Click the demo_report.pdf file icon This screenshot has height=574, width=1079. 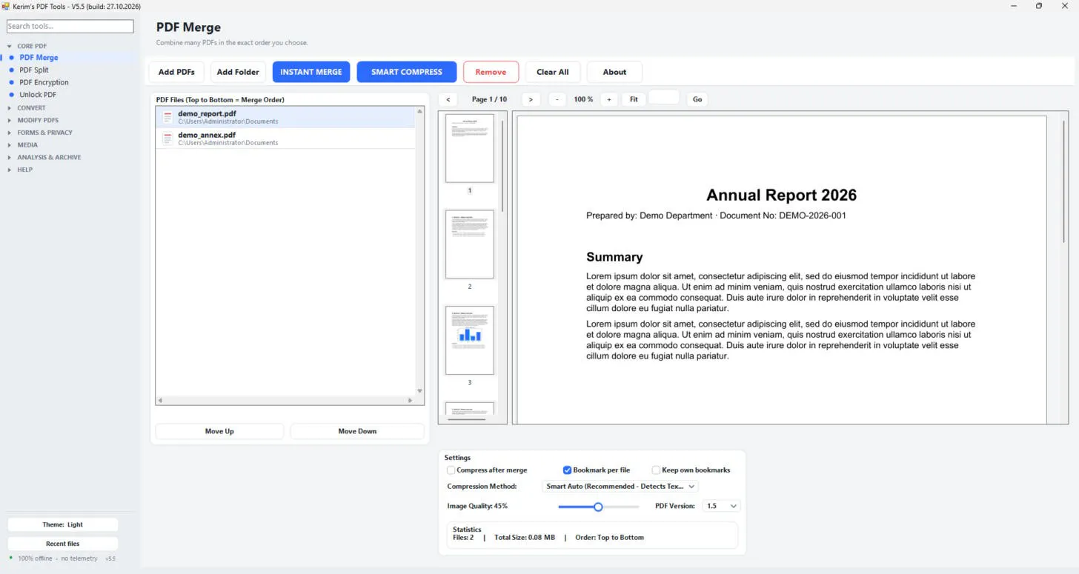[x=167, y=117]
